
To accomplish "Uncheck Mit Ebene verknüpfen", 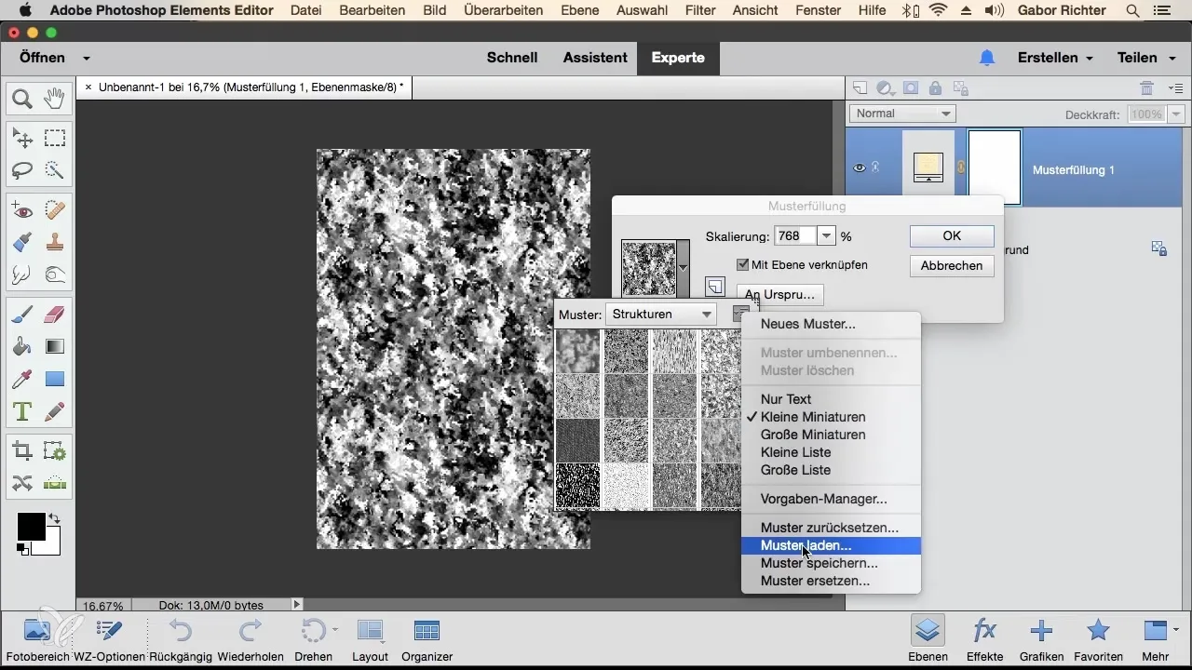I will 742,264.
